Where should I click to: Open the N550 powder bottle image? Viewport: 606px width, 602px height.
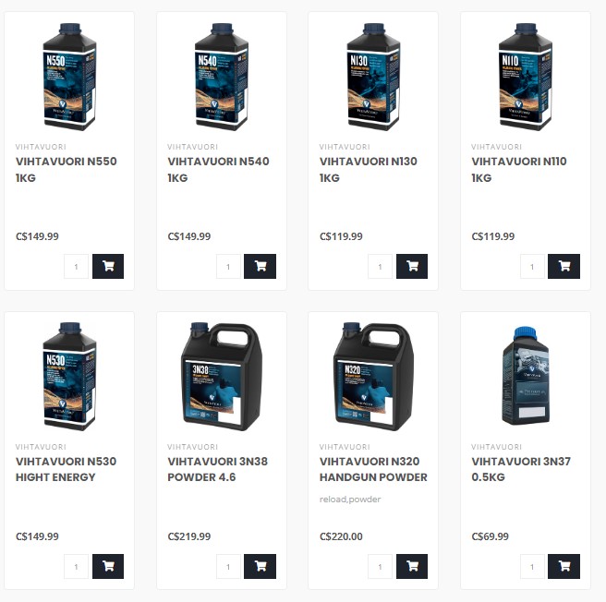point(69,77)
